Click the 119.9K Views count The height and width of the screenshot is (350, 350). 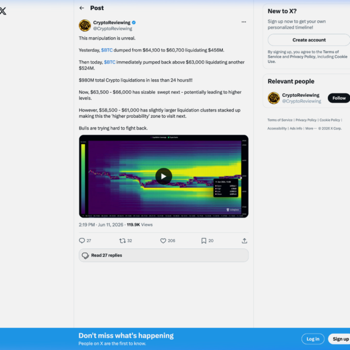(x=140, y=225)
